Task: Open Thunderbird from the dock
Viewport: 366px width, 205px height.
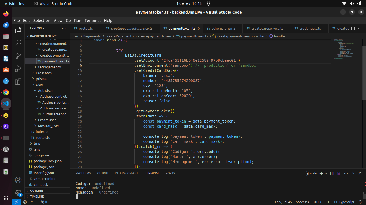Action: [x=6, y=25]
